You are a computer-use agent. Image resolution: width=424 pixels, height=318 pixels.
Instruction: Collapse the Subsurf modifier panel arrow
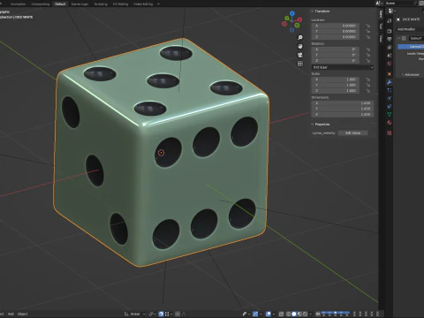pos(399,38)
